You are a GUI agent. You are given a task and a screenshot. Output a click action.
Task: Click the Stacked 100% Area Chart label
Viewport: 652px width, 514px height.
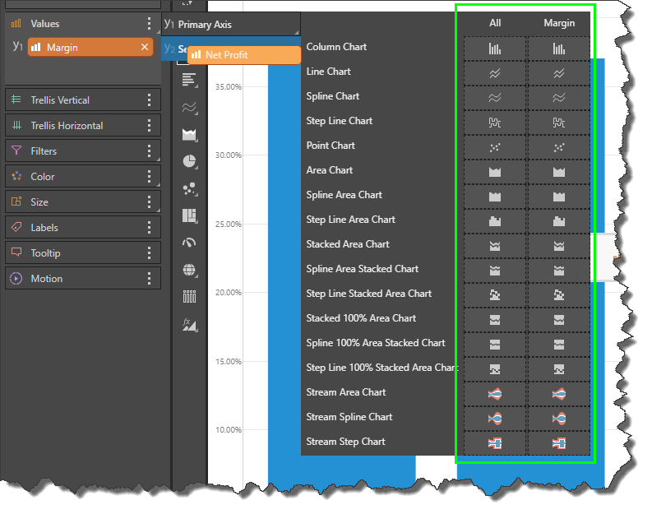coord(361,318)
